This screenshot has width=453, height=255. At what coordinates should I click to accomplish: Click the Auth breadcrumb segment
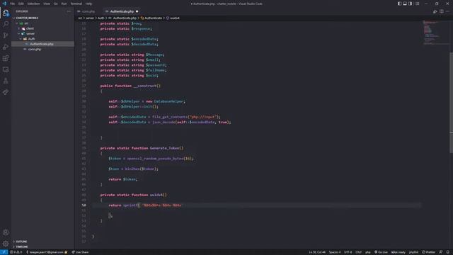click(101, 18)
